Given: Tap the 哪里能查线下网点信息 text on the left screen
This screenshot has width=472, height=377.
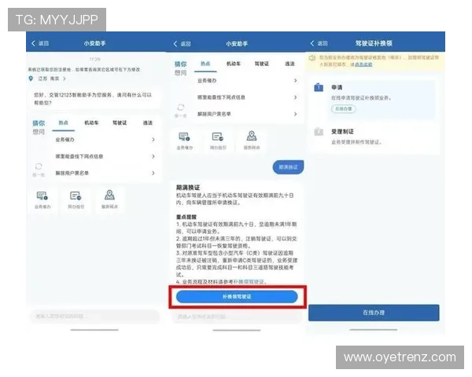Looking at the screenshot, I should pos(79,156).
